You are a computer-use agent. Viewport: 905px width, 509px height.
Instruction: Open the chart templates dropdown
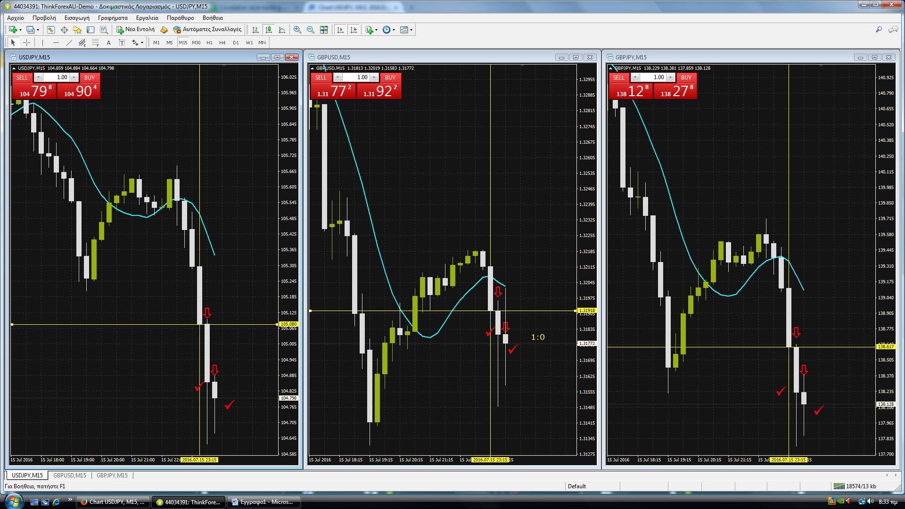(411, 30)
